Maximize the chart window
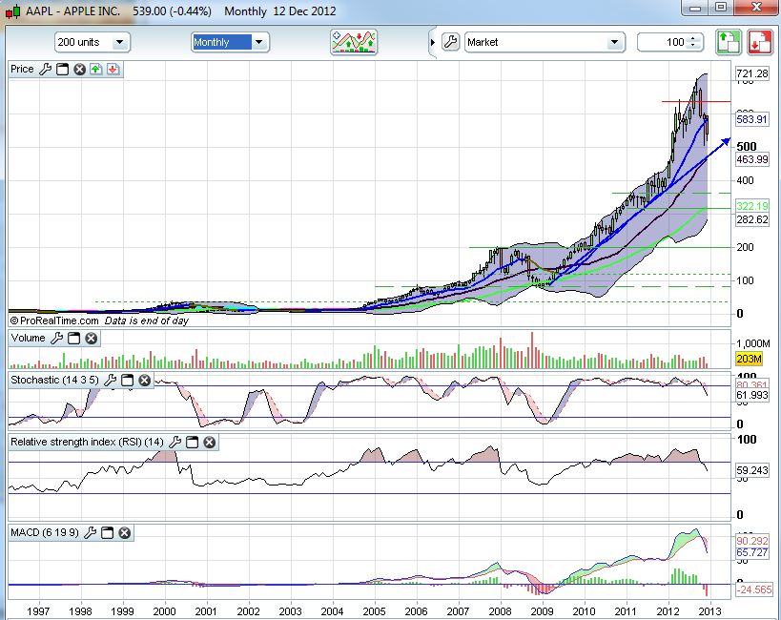This screenshot has width=781, height=620. [721, 8]
